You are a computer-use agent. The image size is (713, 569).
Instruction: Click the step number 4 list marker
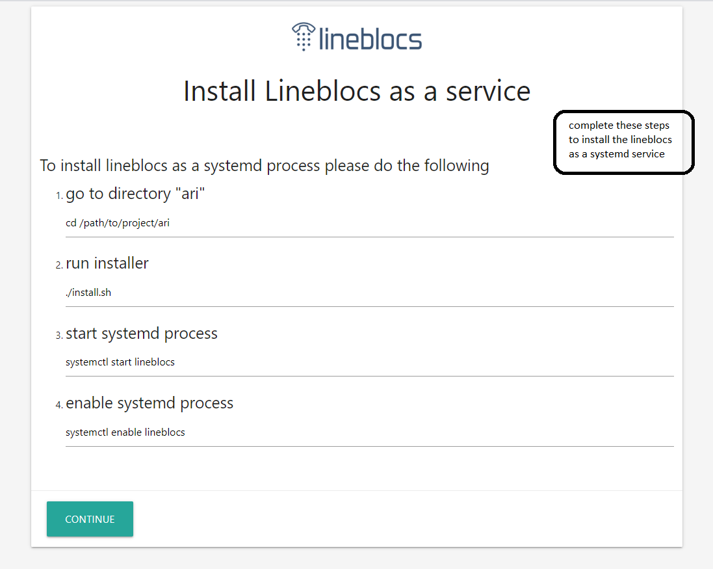[59, 405]
